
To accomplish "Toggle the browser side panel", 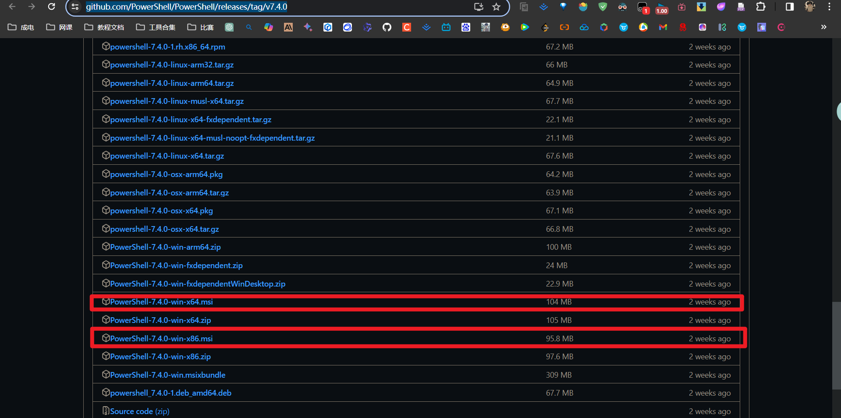I will (x=790, y=7).
